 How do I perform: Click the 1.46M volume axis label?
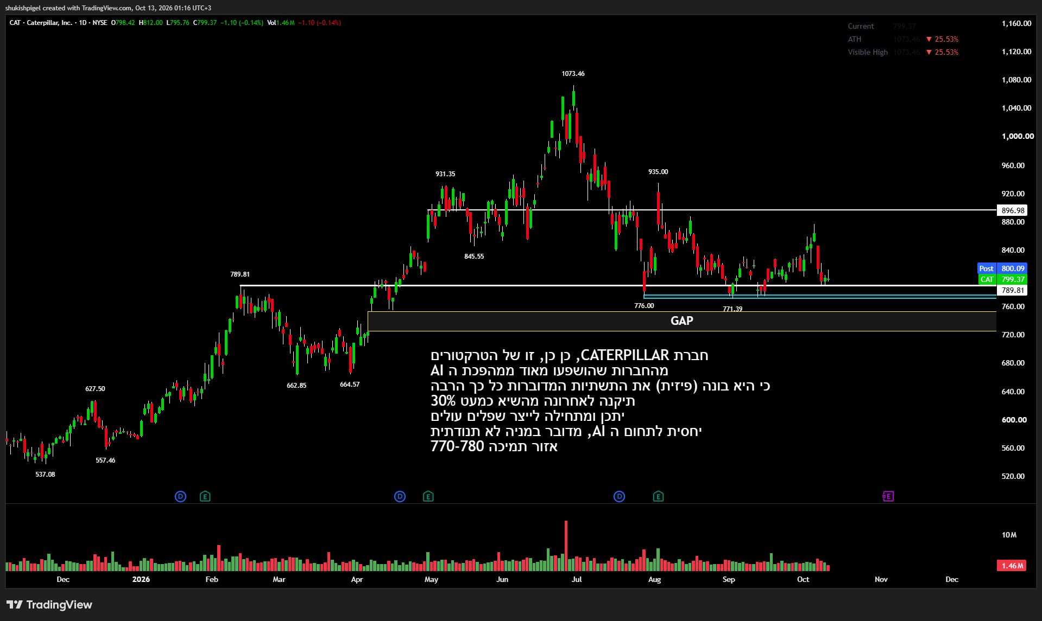1012,566
